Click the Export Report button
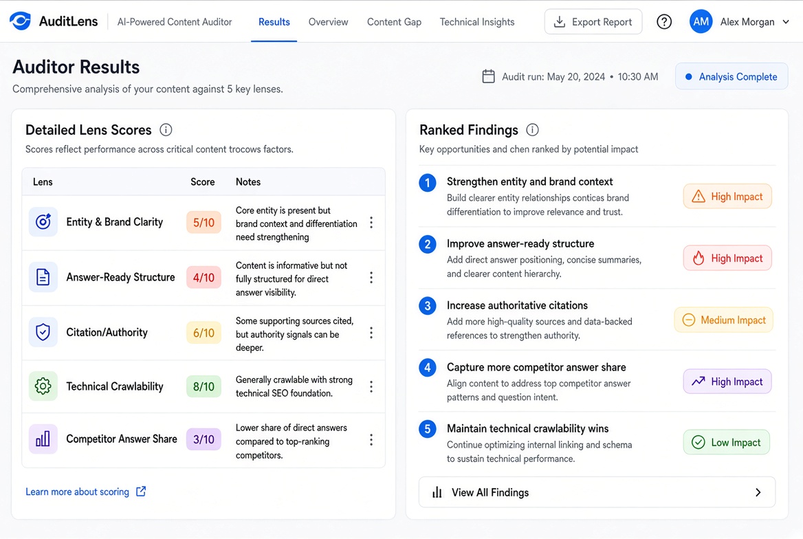The width and height of the screenshot is (803, 539). [x=593, y=21]
